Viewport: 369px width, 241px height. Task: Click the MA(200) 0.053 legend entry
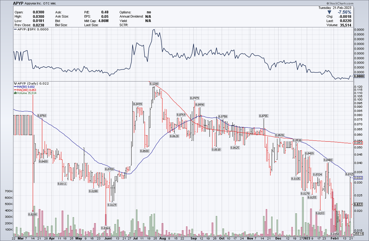26,90
